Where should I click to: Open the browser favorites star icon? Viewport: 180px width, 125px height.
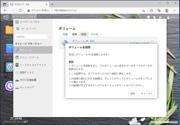[143, 10]
